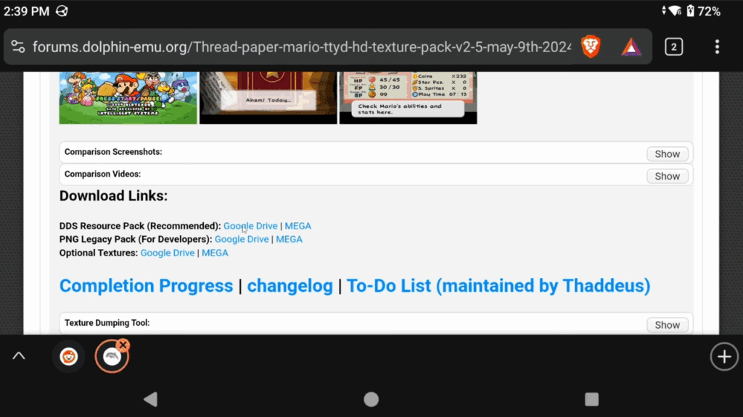Open site settings icon in address bar
The image size is (743, 417).
(18, 47)
